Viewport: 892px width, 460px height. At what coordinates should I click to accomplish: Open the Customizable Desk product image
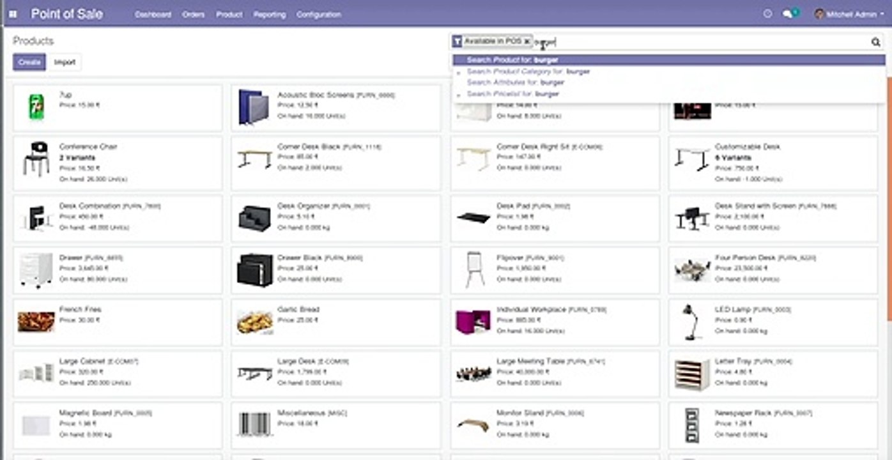[x=693, y=159]
